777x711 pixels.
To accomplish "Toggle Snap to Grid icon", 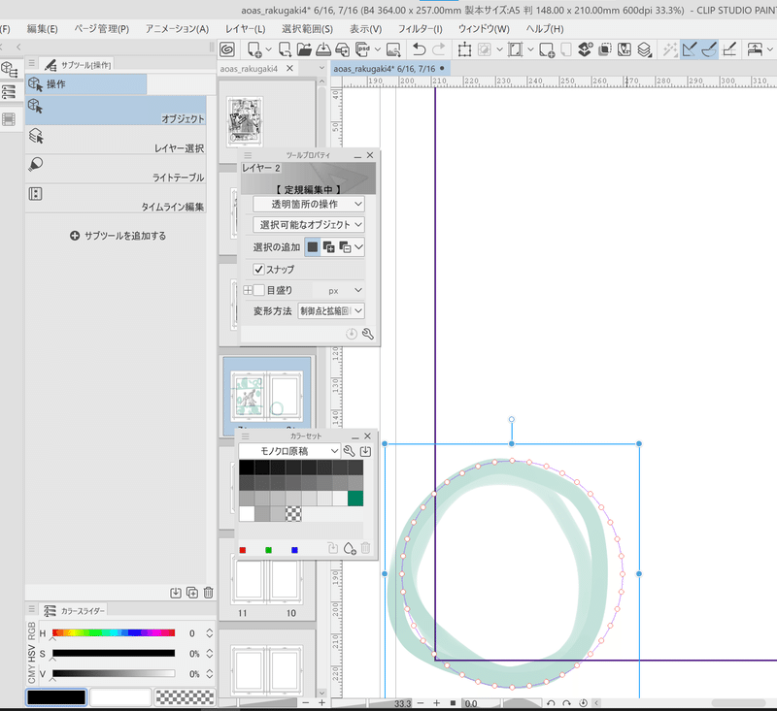I will [x=729, y=49].
